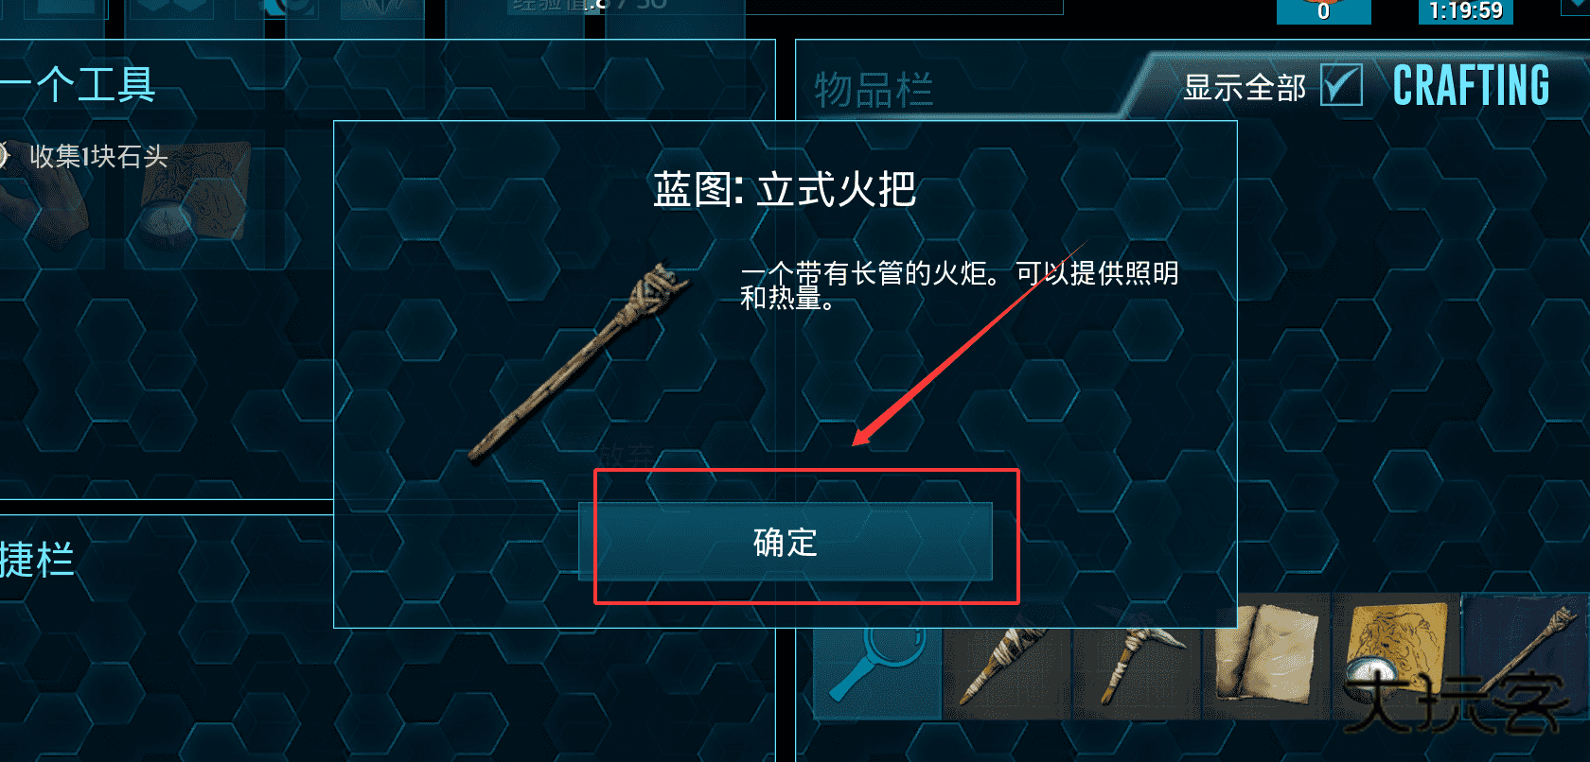Switch to the CRAFTING tab

tap(1471, 86)
